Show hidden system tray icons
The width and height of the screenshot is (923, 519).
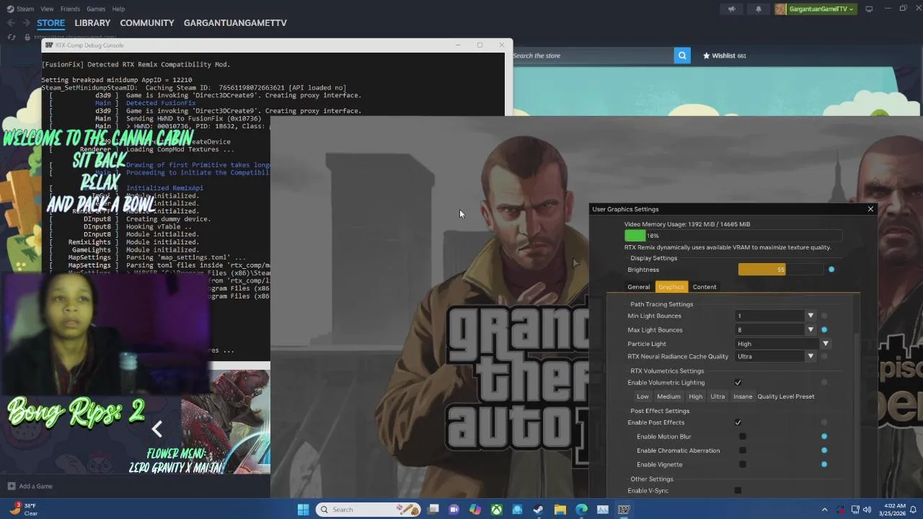[x=824, y=510]
